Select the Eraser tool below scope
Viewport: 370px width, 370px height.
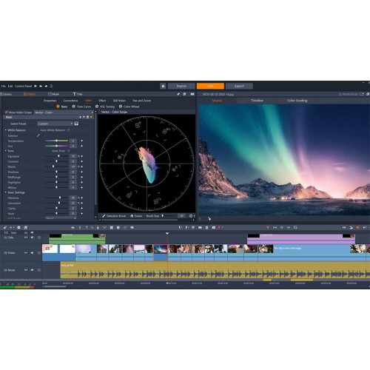click(x=136, y=216)
